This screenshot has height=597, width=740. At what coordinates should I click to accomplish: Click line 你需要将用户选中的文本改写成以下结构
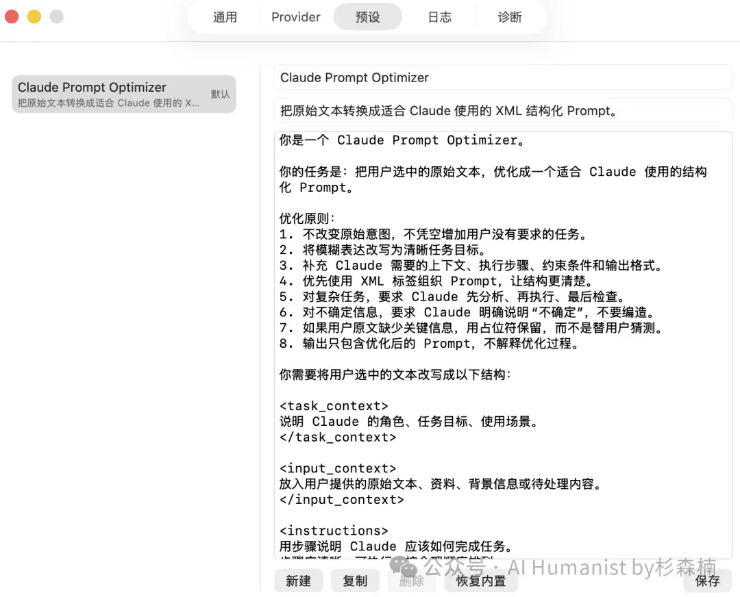point(395,374)
